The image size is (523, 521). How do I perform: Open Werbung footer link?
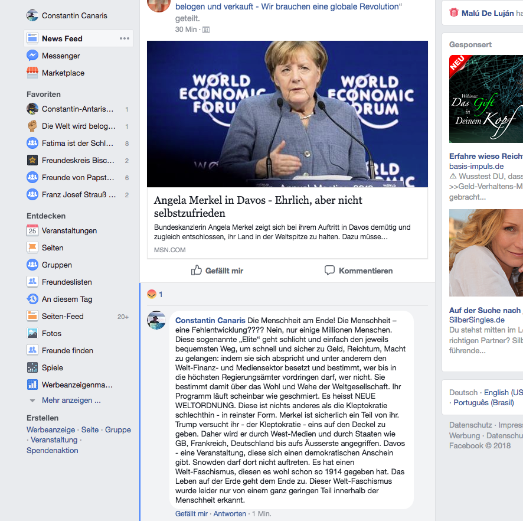465,435
